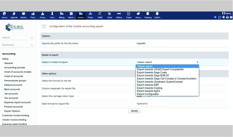Screen dimensions: 233x137
Task: Click the Modify button
Action: 135,111
